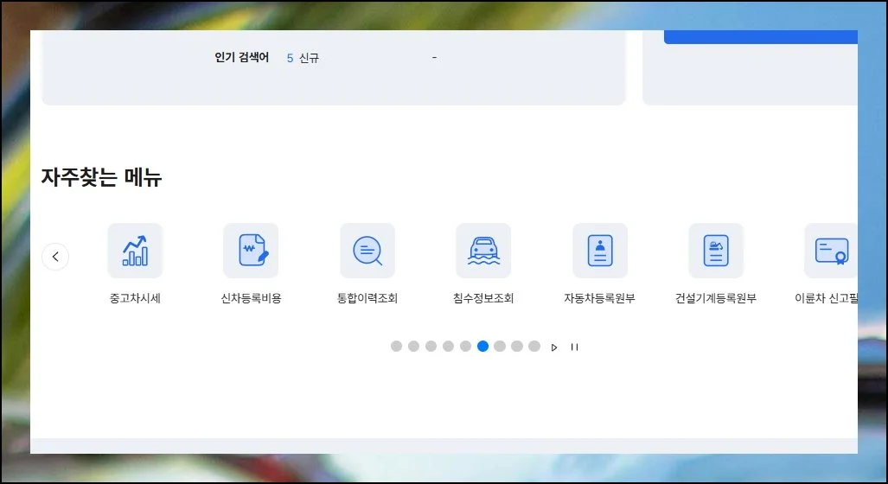Select the 침수정보조회 flooded car icon
This screenshot has height=484, width=888.
(483, 251)
